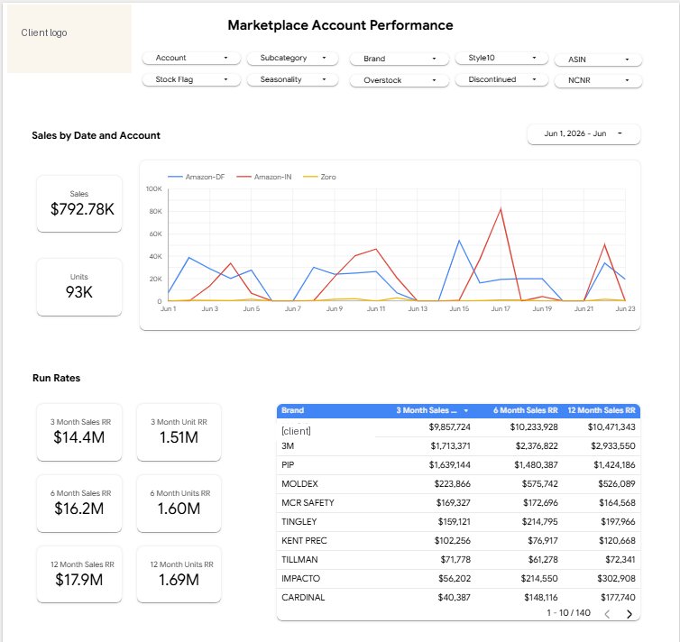This screenshot has width=680, height=642.
Task: Toggle Zoro series in chart legend
Action: [319, 177]
